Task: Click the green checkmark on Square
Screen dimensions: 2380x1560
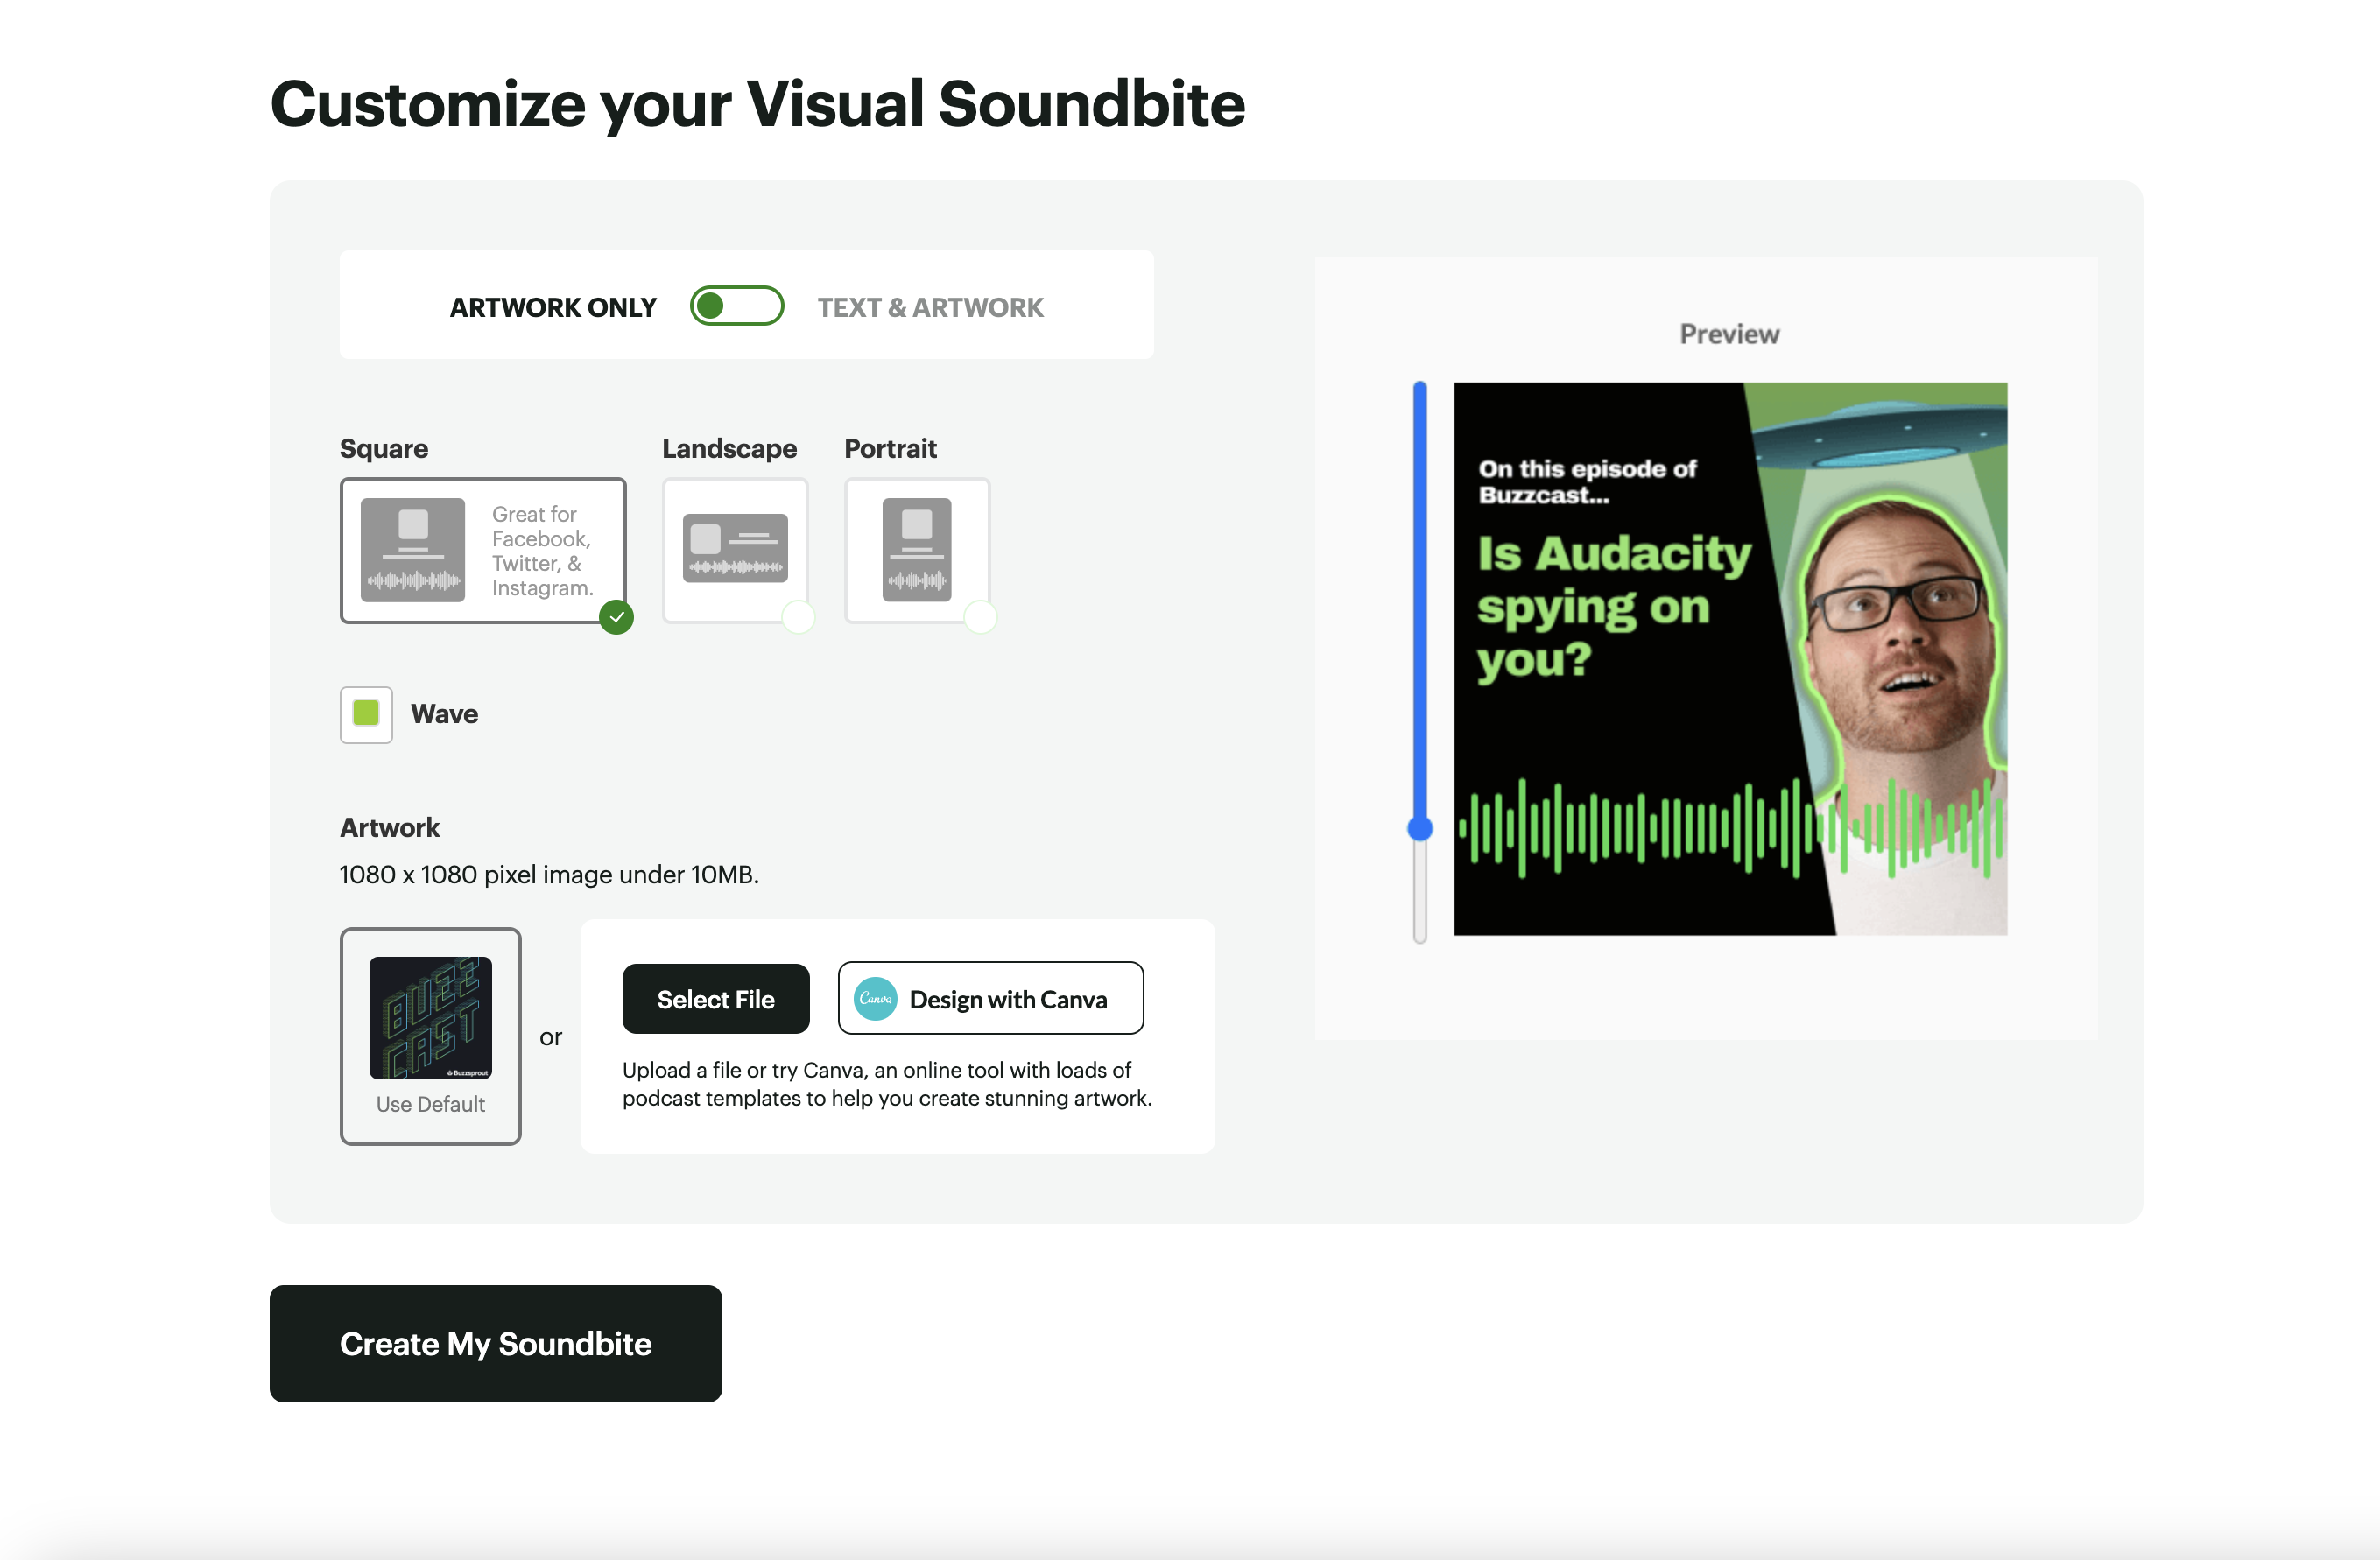Action: [x=617, y=617]
